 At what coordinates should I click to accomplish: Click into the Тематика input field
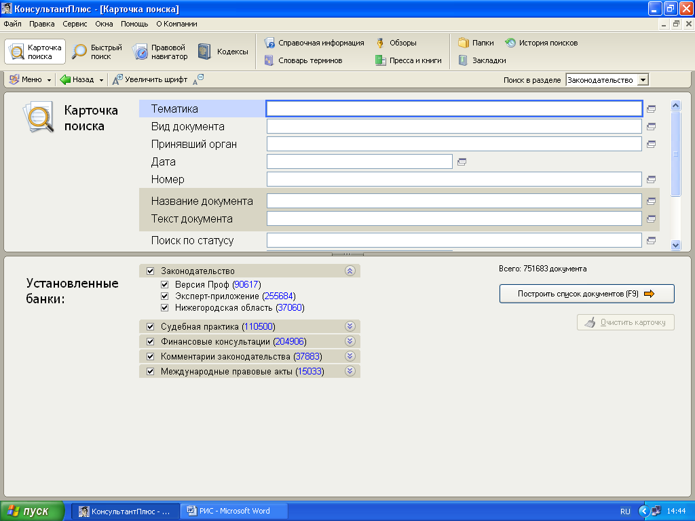tap(454, 109)
